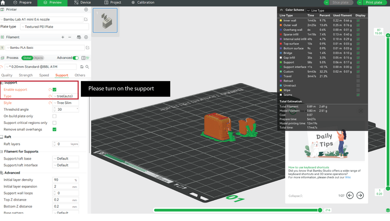Hide Support line type display
Viewport: 390px width, 221px height.
pos(358,62)
